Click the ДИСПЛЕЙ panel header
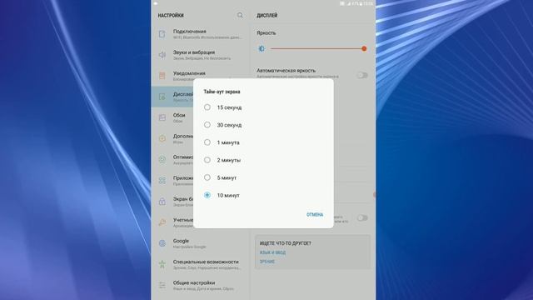Viewport: 533px width, 300px height. click(x=266, y=15)
